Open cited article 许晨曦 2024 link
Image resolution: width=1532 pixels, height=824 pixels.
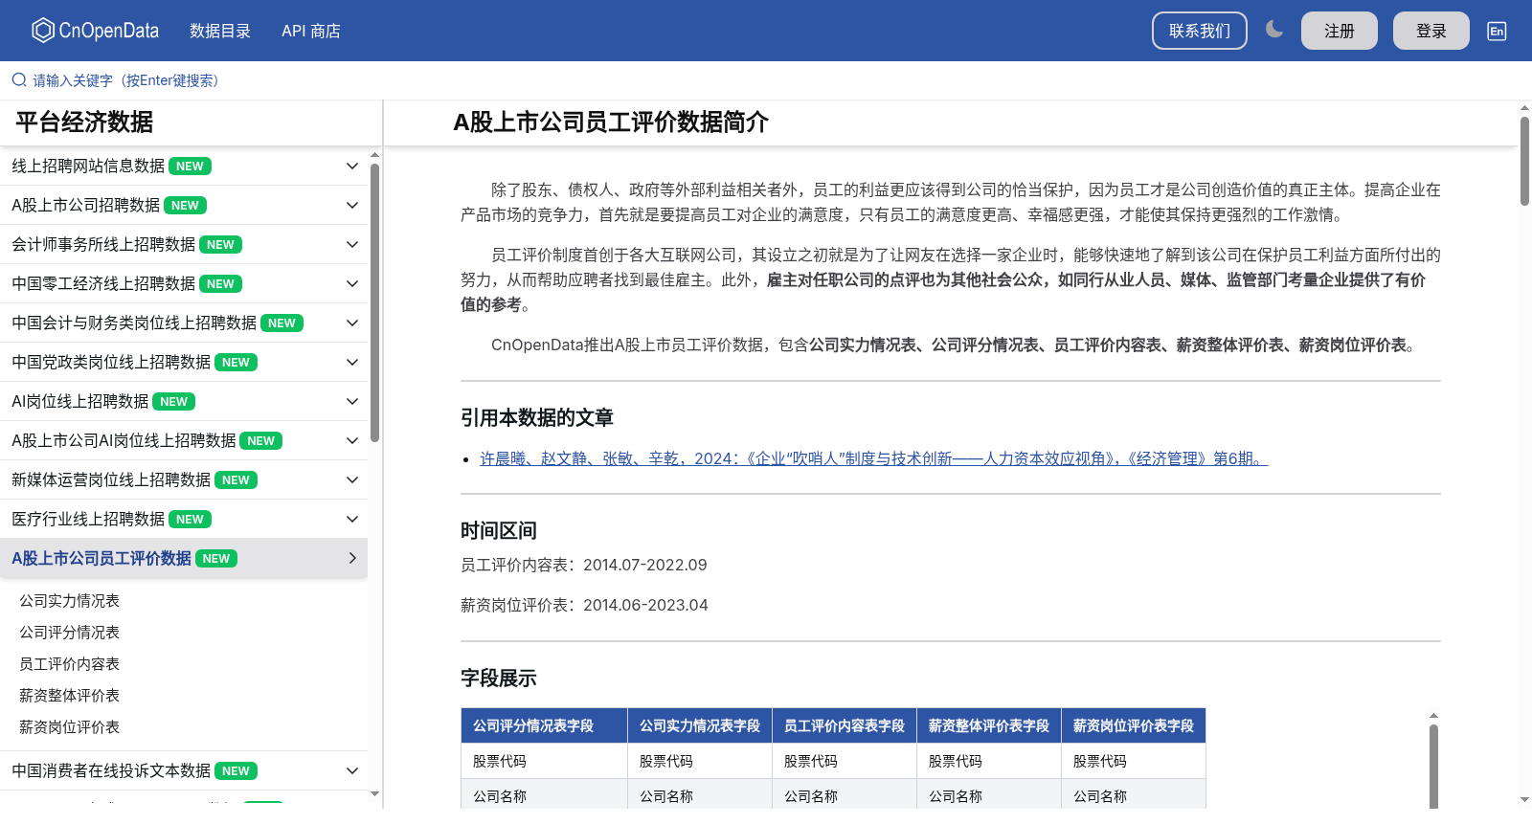pos(873,459)
